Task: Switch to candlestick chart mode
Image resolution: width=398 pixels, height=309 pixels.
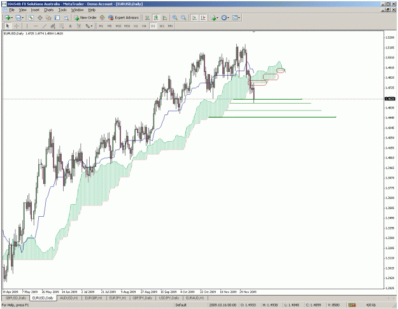Action: click(x=156, y=18)
